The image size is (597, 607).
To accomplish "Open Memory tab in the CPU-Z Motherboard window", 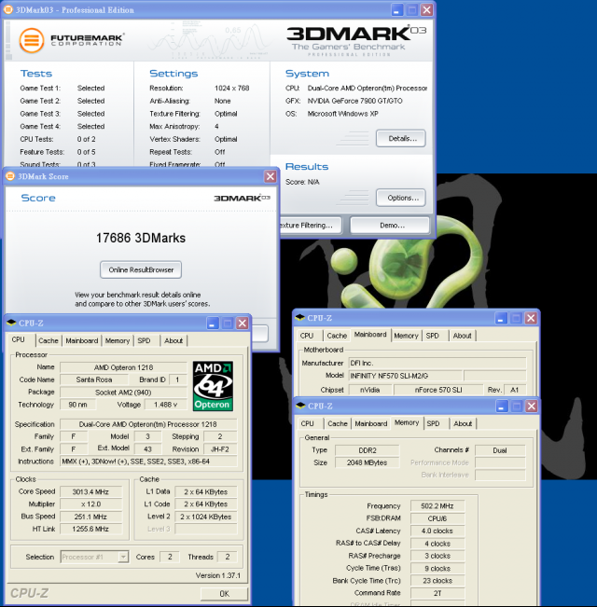I will coord(406,336).
